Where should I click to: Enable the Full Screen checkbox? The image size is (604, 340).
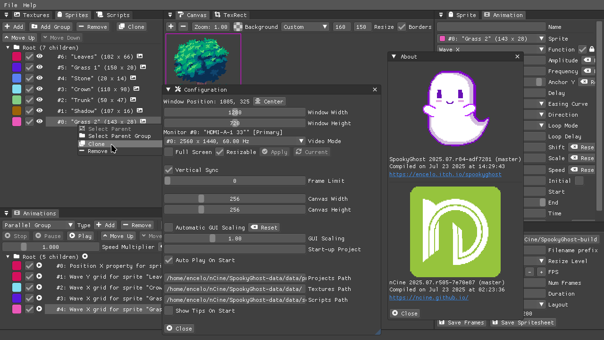(168, 152)
